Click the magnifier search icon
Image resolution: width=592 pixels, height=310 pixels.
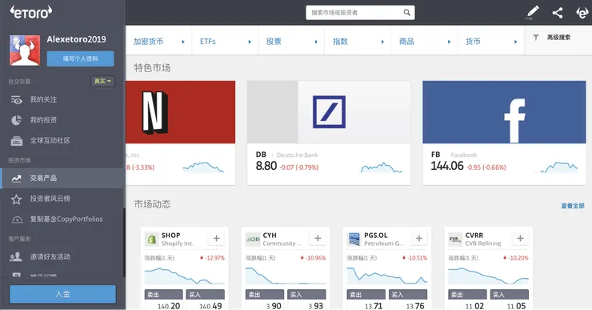click(x=406, y=13)
